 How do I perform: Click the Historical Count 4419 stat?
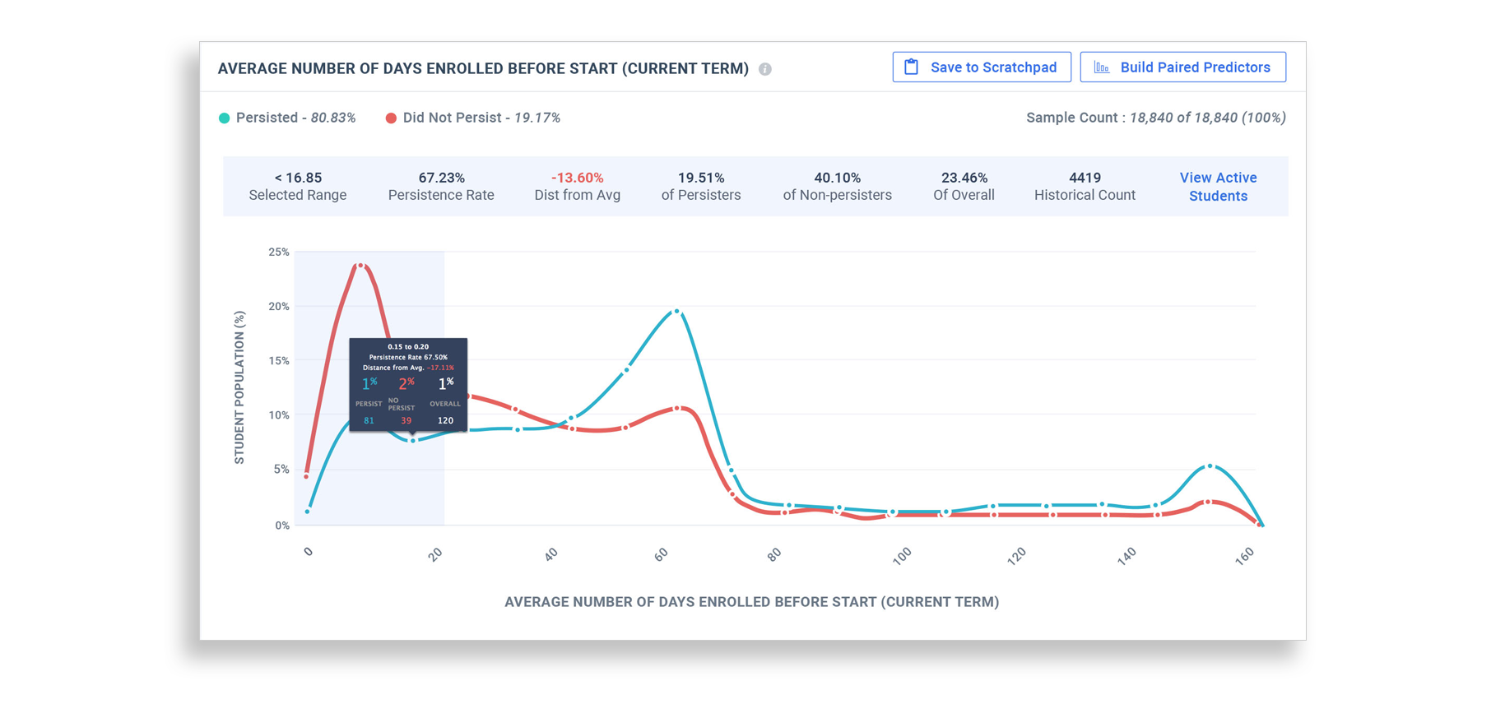click(1085, 187)
